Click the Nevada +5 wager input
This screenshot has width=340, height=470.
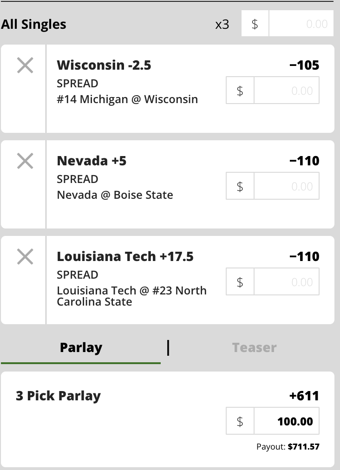tap(287, 186)
